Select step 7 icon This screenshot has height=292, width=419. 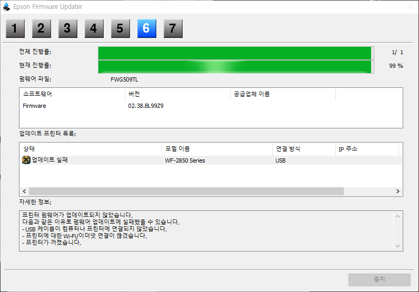pyautogui.click(x=173, y=28)
